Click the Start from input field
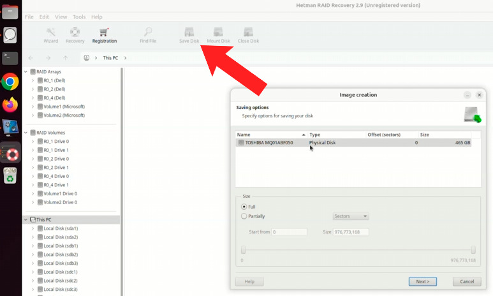493x296 pixels. pyautogui.click(x=290, y=232)
